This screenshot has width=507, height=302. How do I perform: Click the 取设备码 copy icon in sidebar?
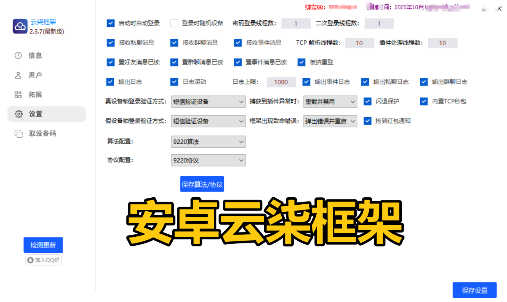pyautogui.click(x=18, y=134)
